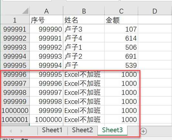Click the macro record icon in status bar

(x=25, y=139)
